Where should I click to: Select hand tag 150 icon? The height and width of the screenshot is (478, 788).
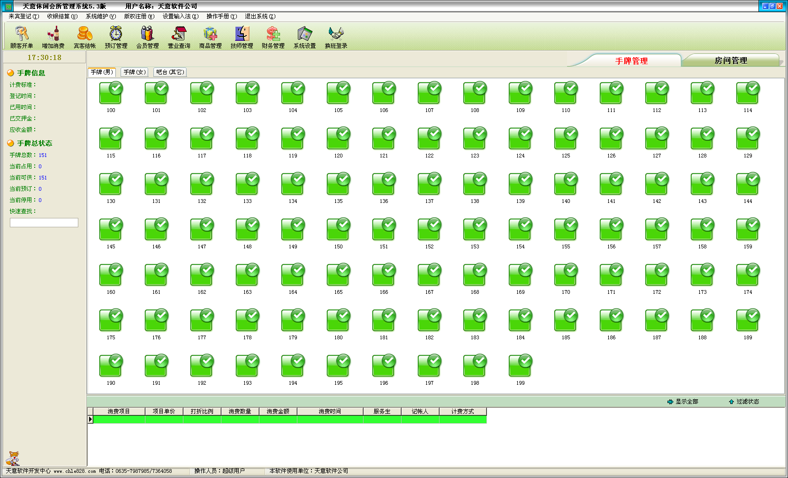(x=338, y=229)
